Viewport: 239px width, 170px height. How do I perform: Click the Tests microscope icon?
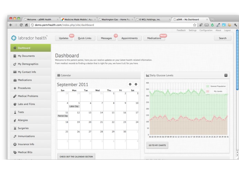[15, 112]
